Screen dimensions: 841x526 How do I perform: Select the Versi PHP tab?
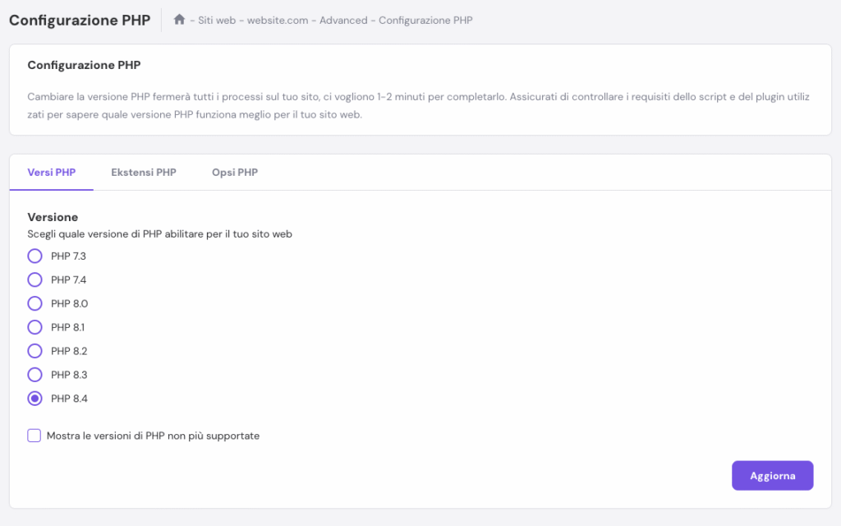pos(51,173)
